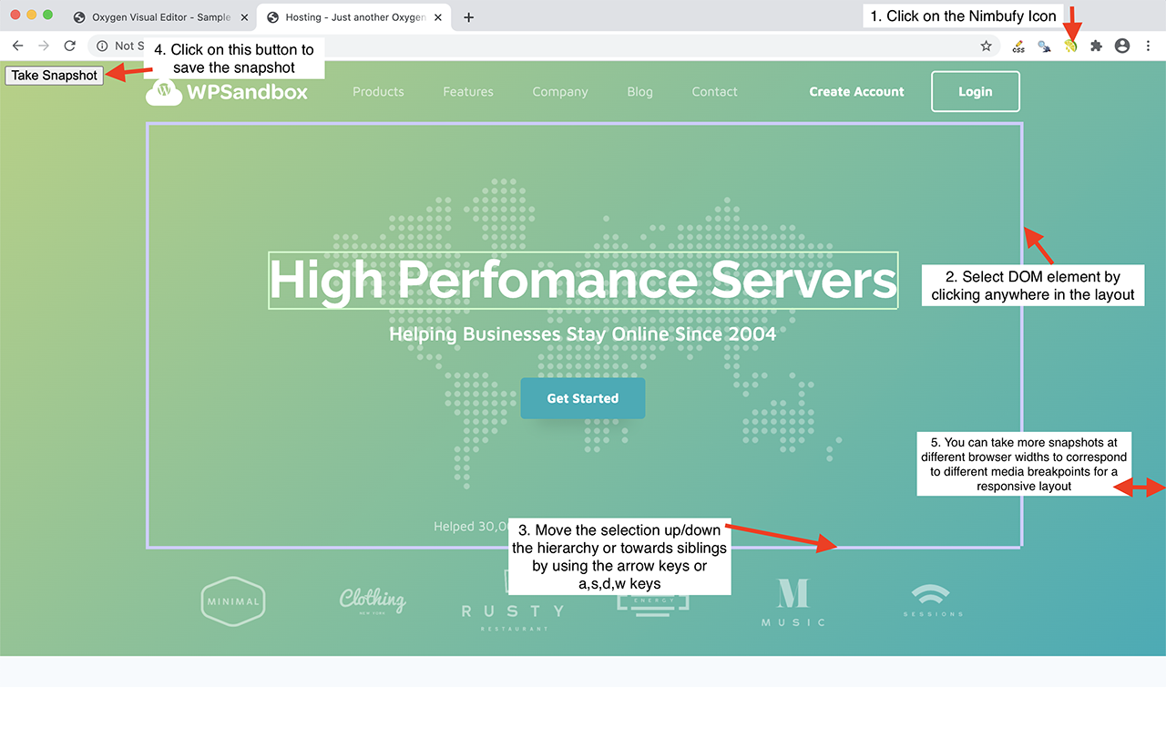This screenshot has height=729, width=1166.
Task: Open the Extensions puzzle piece icon
Action: (x=1096, y=46)
